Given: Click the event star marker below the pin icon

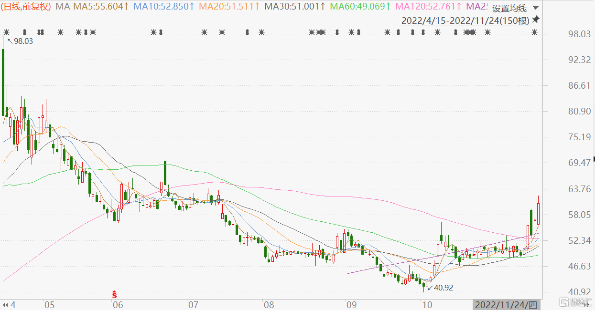Looking at the screenshot, I should coord(534,32).
